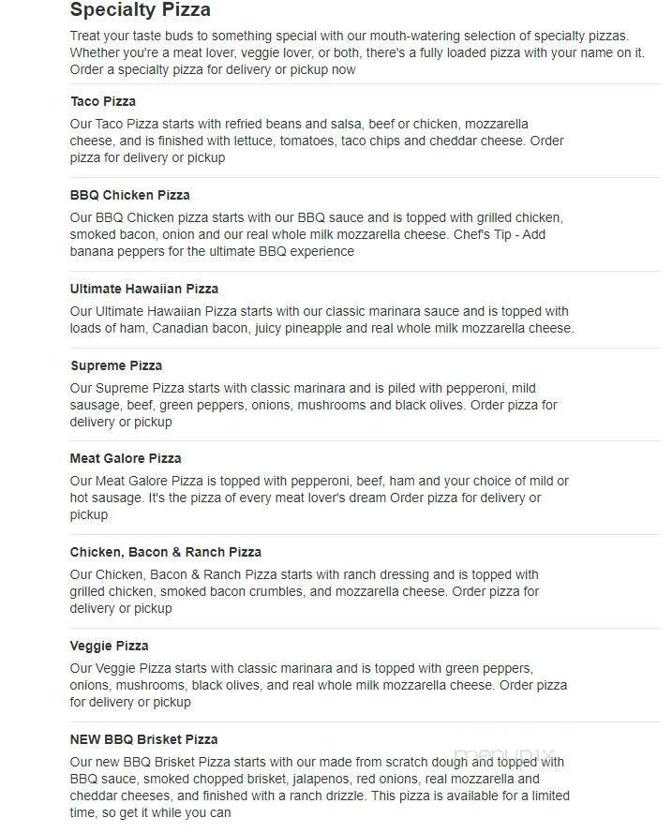Screen dimensions: 672x833
Task: Select the Chicken, Bacon & Ranch Pizza title
Action: [165, 552]
